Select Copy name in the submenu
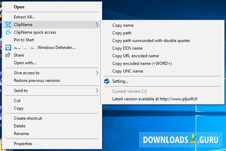Image resolution: width=226 pixels, height=151 pixels. 163,25
